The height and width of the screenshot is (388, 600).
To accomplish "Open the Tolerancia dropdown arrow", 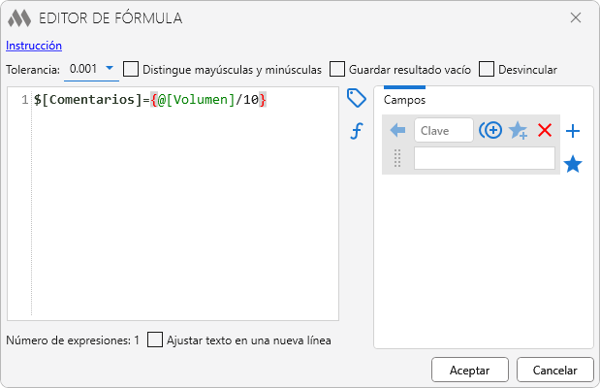I will pyautogui.click(x=110, y=68).
